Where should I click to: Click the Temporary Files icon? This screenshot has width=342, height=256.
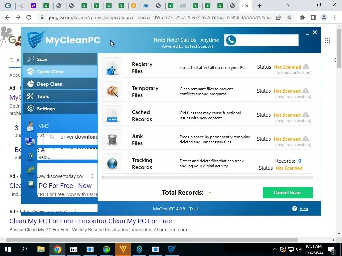tap(112, 92)
